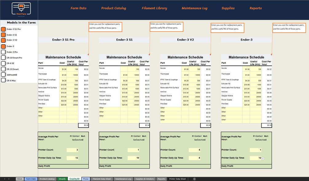Viewport: 309px width, 181px height.
Task: Select Ender-3 S1 Printer Count field
Action: click(134, 150)
